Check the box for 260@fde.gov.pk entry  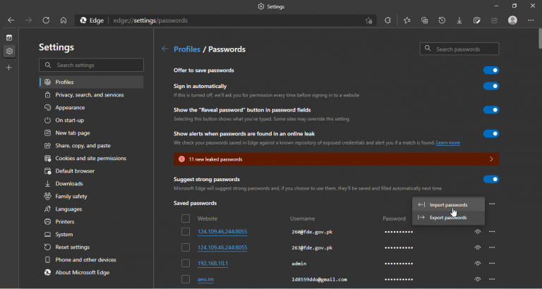pos(186,232)
